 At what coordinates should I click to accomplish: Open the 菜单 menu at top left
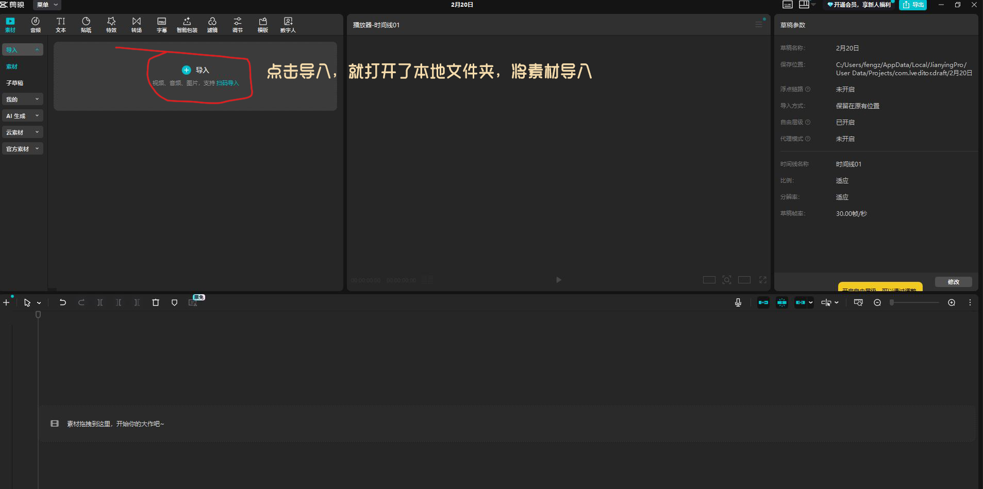46,5
